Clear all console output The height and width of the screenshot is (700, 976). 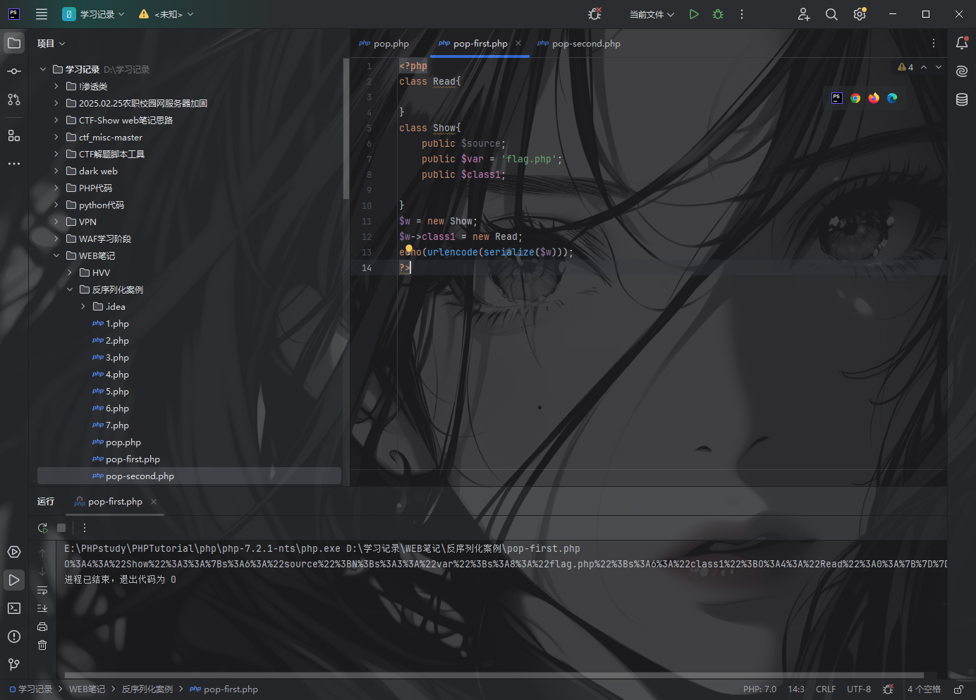click(x=42, y=645)
